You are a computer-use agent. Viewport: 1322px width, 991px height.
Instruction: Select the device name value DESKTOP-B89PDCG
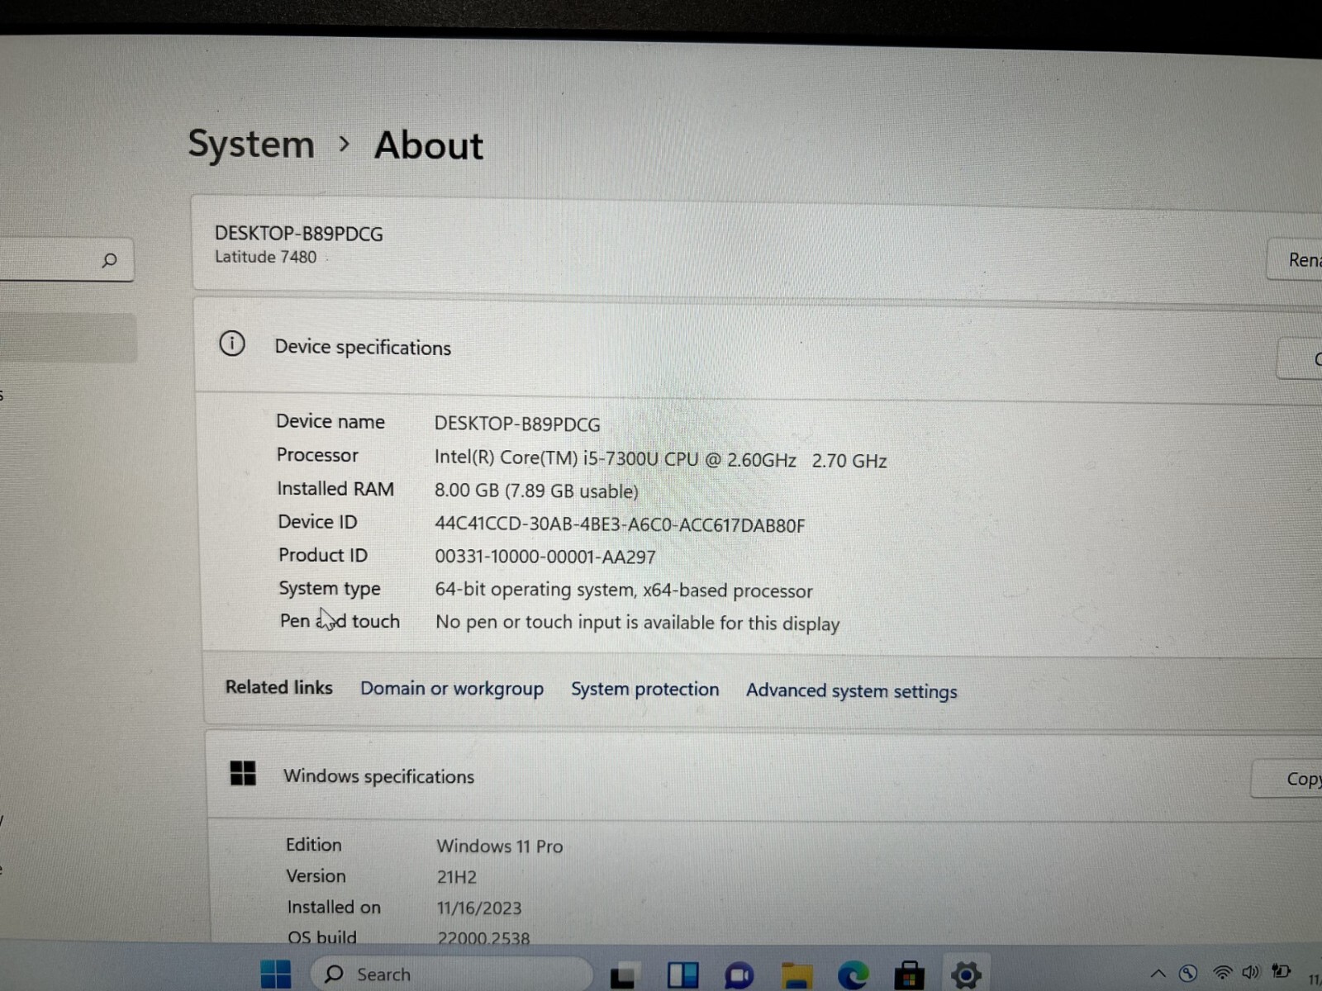click(x=517, y=424)
